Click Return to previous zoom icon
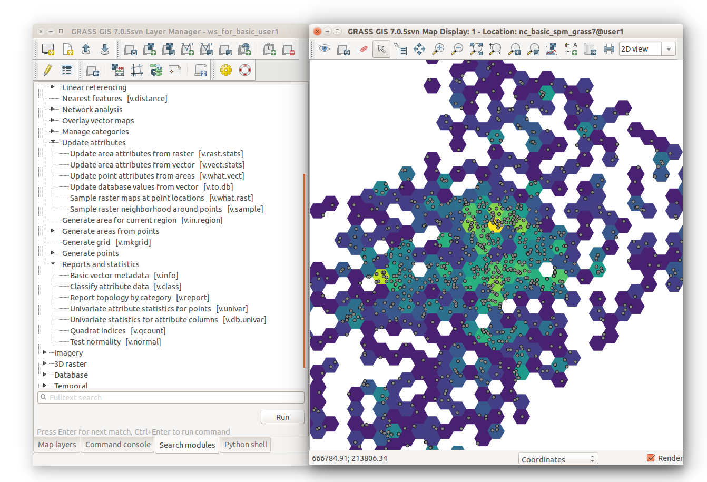Image resolution: width=707 pixels, height=482 pixels. tap(514, 49)
